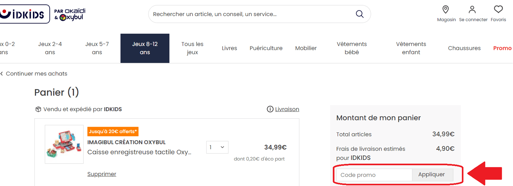Open the Vêtements bébé menu
Image resolution: width=513 pixels, height=186 pixels.
(352, 48)
